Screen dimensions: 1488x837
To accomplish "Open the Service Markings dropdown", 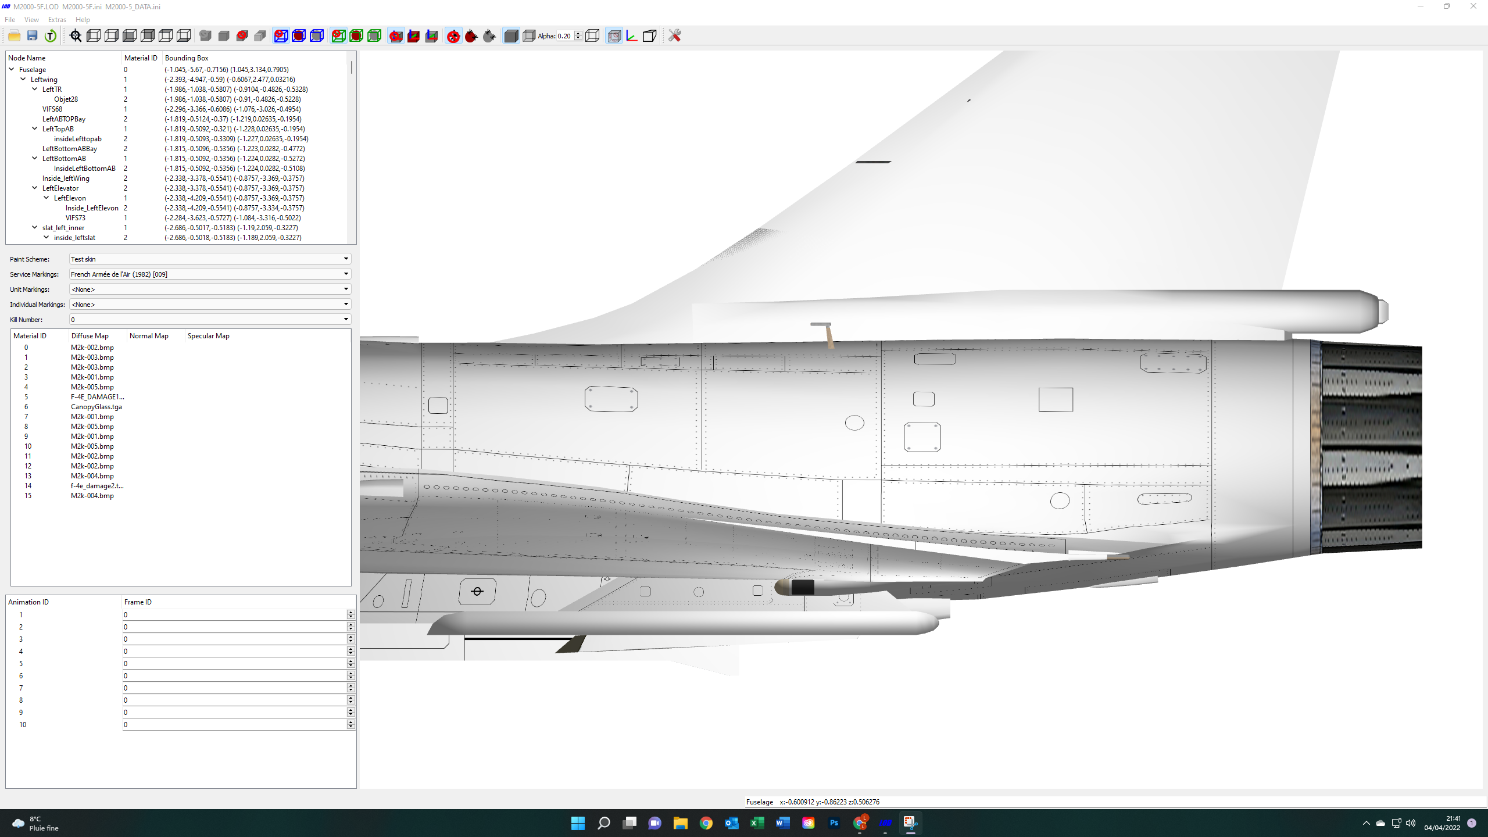I will tap(210, 274).
